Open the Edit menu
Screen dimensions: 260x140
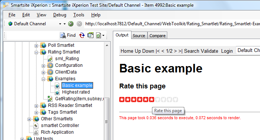tap(26, 15)
